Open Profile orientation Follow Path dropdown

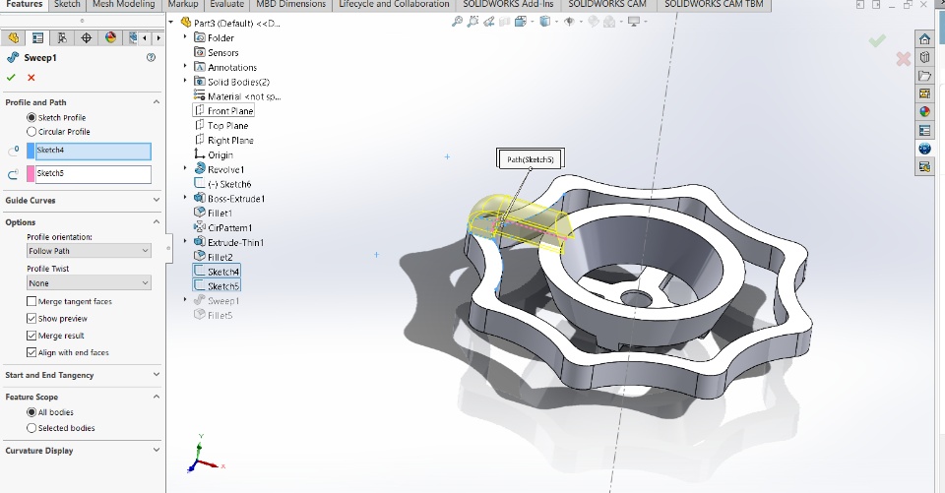[89, 251]
